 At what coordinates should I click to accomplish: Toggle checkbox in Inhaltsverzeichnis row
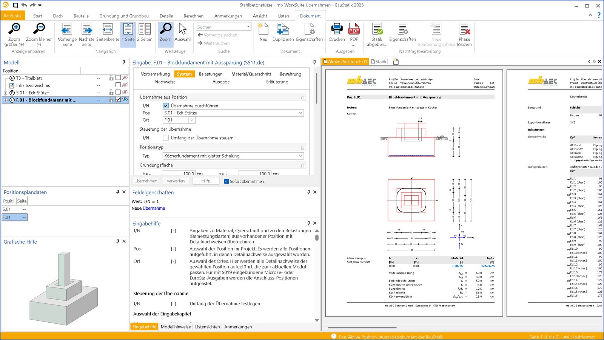[x=118, y=85]
